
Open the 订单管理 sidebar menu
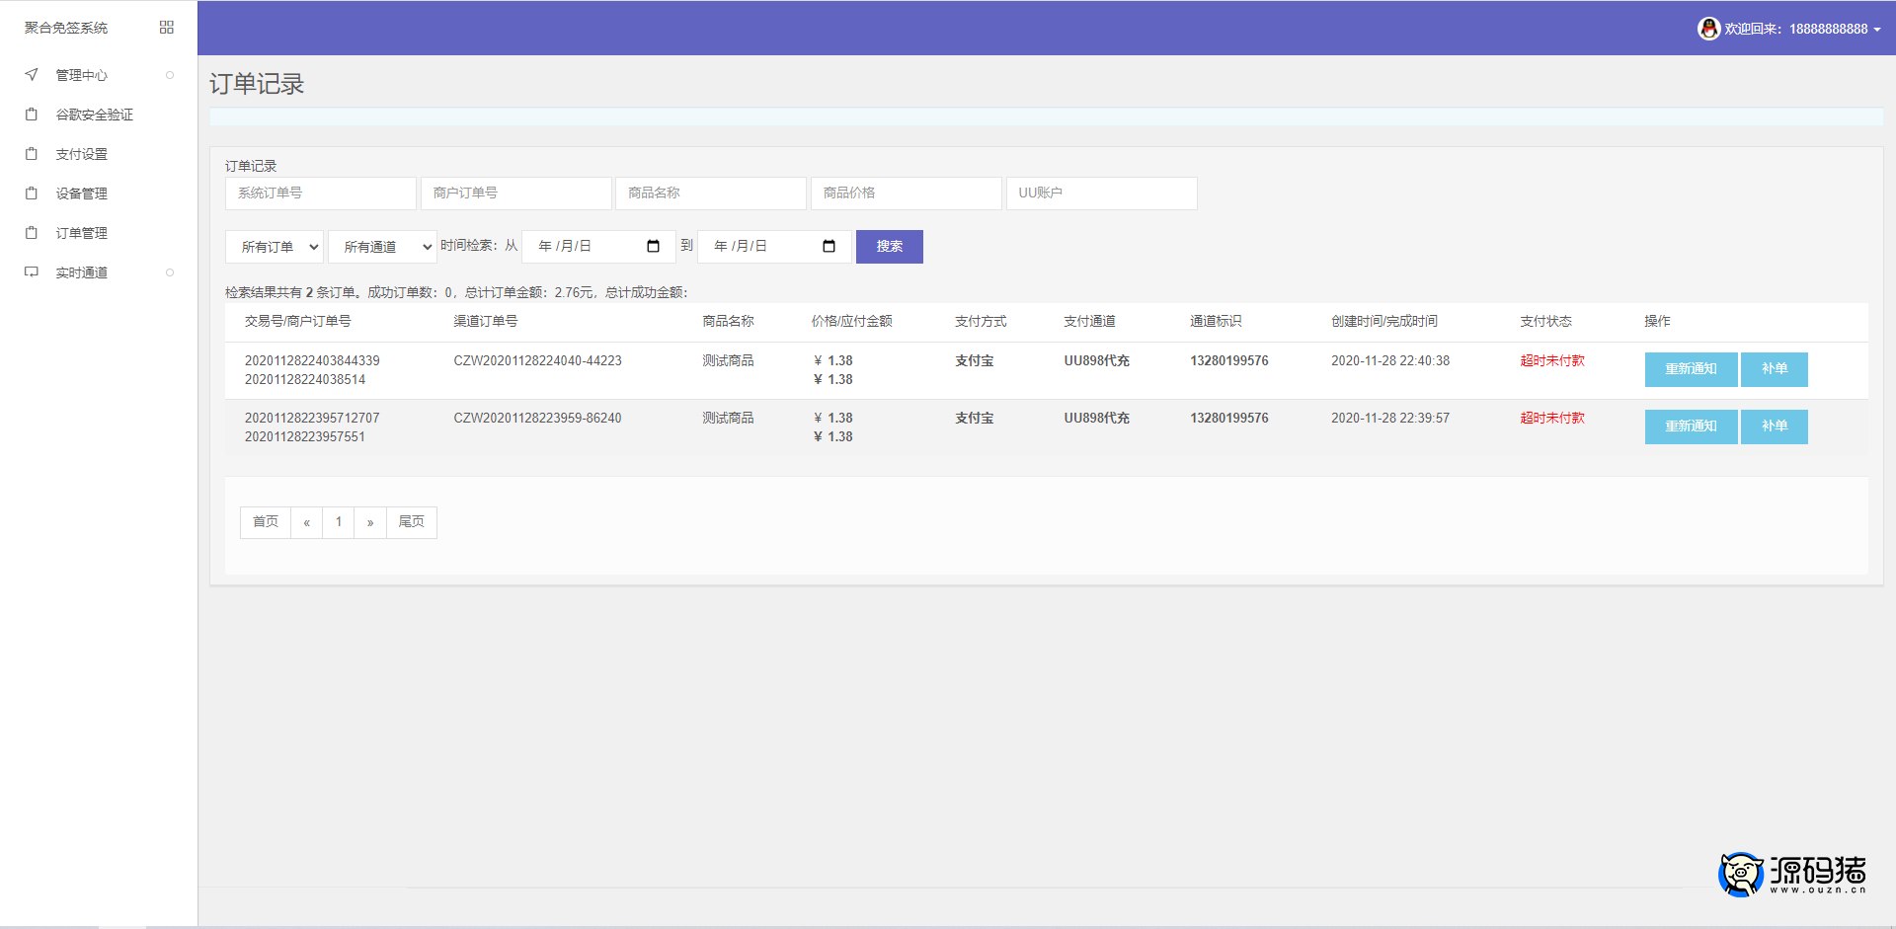[81, 233]
